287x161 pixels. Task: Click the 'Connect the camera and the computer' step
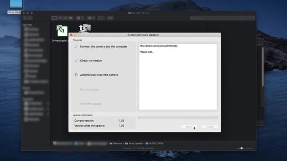104,47
